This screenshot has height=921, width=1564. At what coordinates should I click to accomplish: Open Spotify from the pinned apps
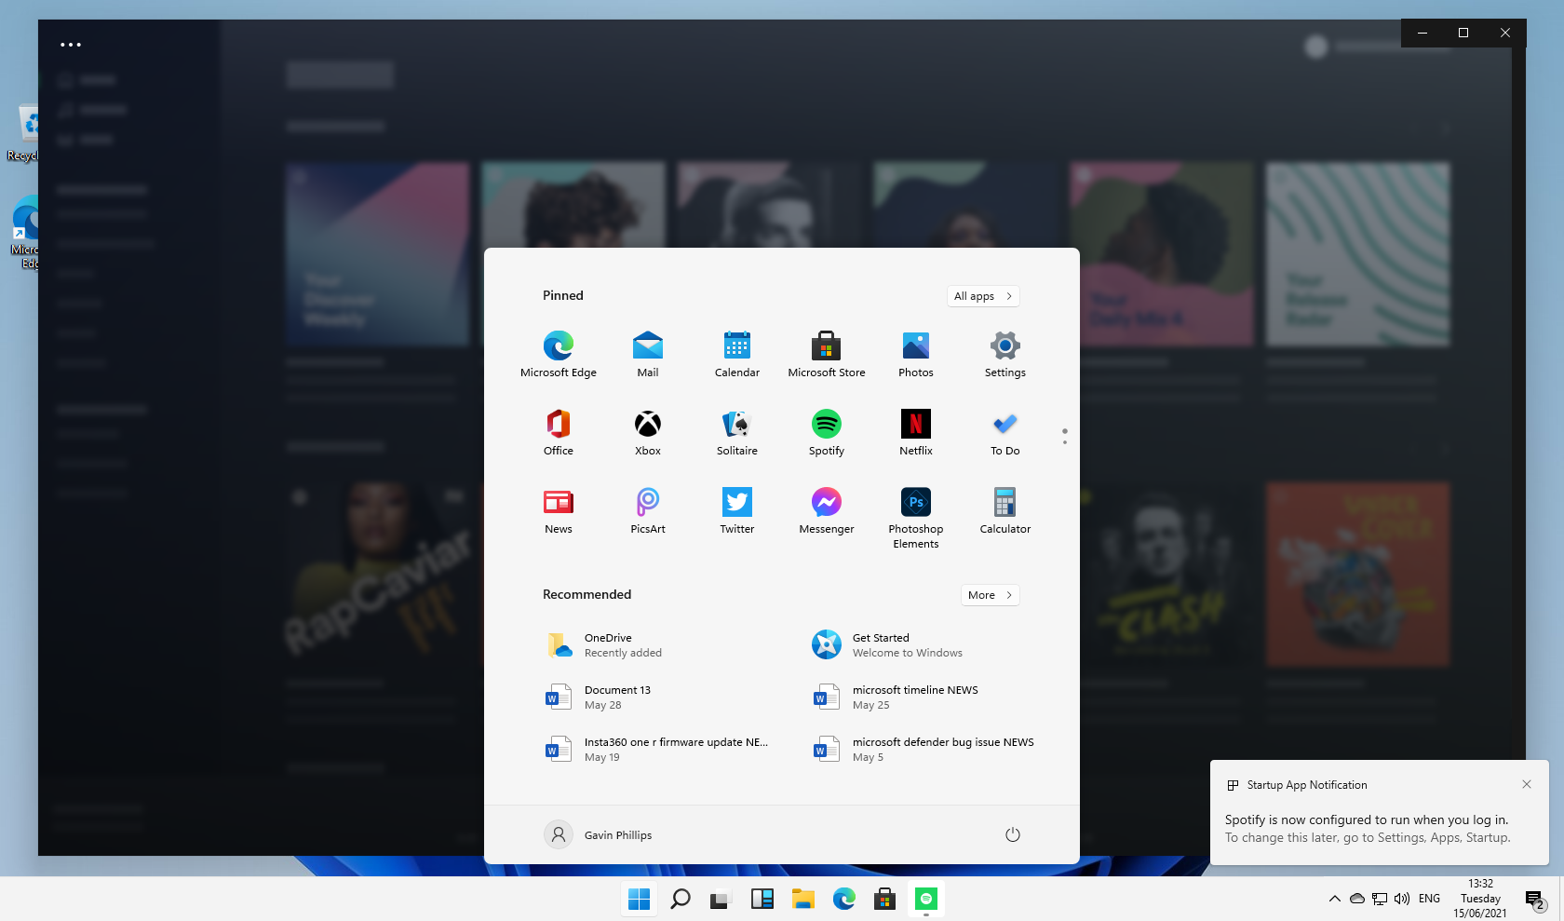[826, 431]
